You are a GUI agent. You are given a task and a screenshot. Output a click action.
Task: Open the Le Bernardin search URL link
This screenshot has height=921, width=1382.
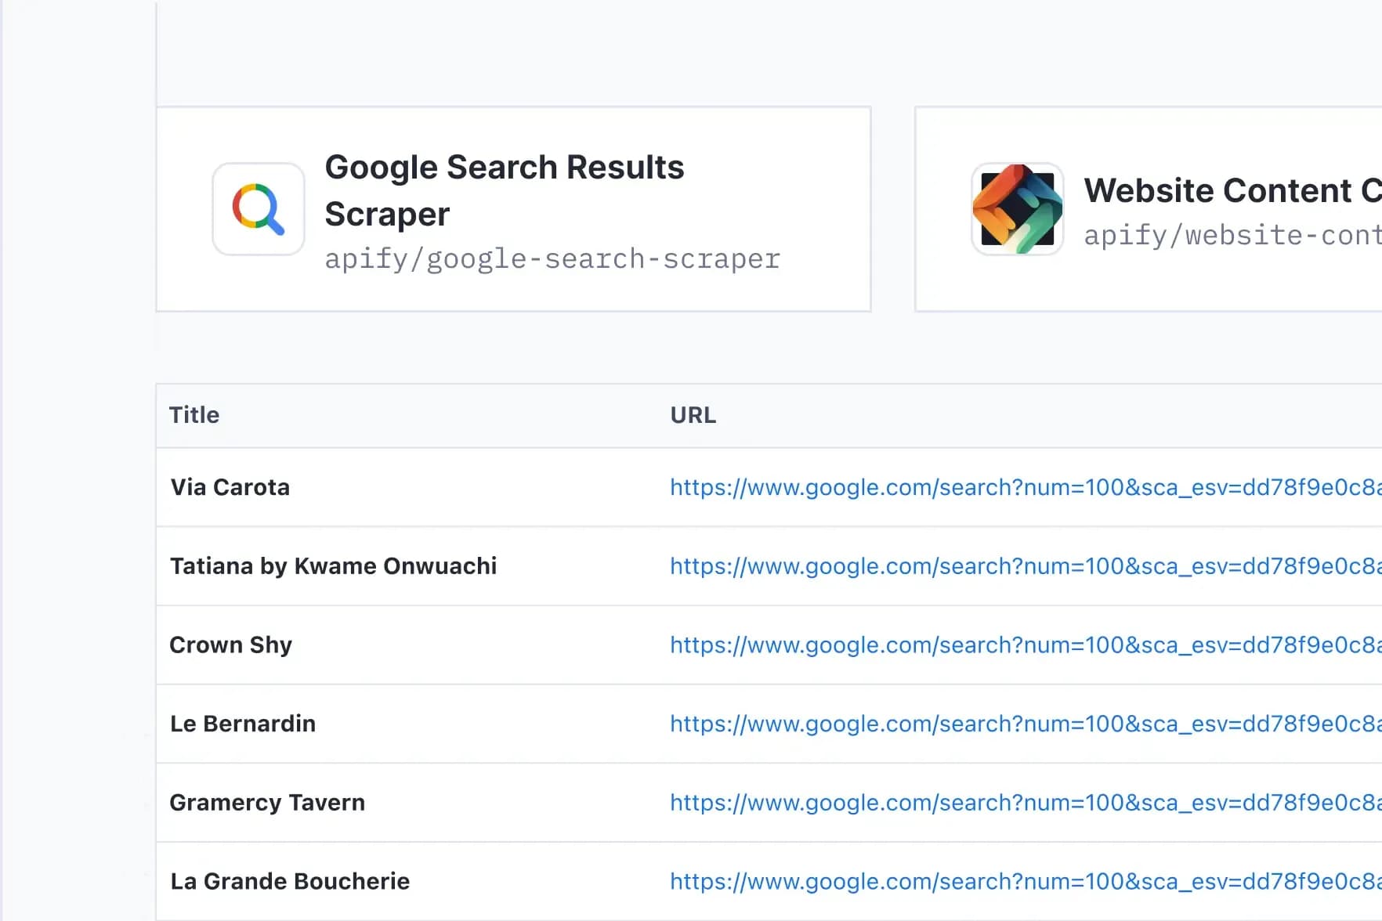point(1025,724)
